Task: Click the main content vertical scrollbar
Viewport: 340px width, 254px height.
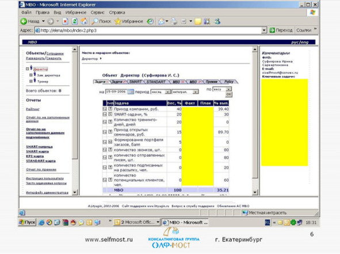Action: pos(255,121)
